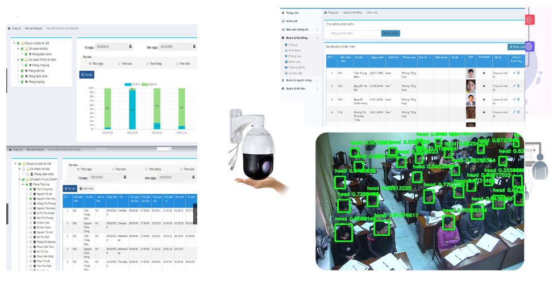The height and width of the screenshot is (284, 553).
Task: Click the employee search input field
Action: point(353,33)
